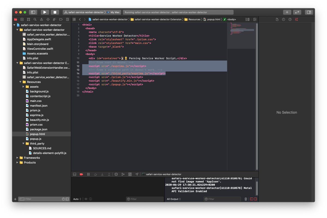Expand the assets folder
This screenshot has width=327, height=218.
[23, 87]
